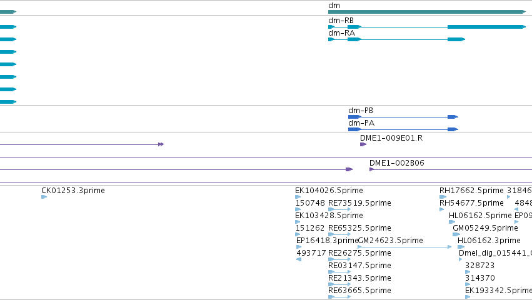Open the RE73519.5prime EST label
Screen dimensions: 532x300
pyautogui.click(x=359, y=203)
